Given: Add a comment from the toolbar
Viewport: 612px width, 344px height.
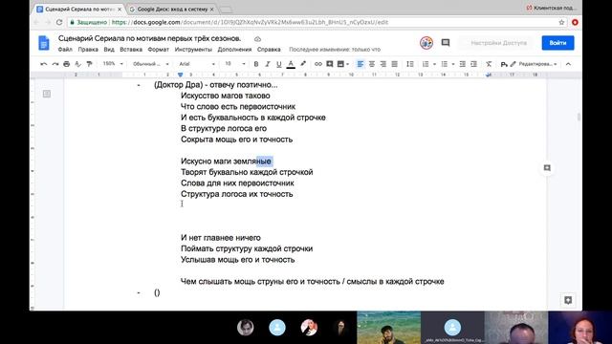Looking at the screenshot, I should click(329, 64).
